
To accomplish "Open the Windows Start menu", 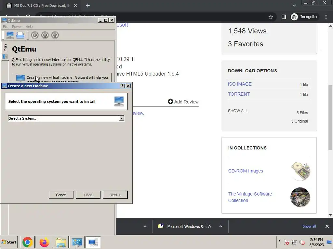I will tap(9, 242).
